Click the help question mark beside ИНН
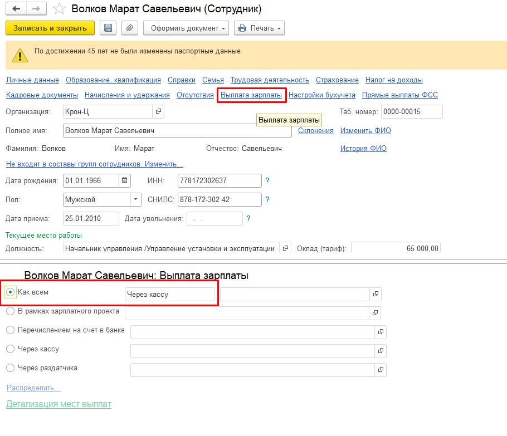507x436 pixels. click(267, 180)
